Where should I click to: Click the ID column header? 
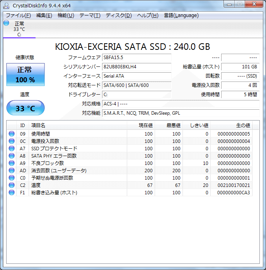point(22,126)
